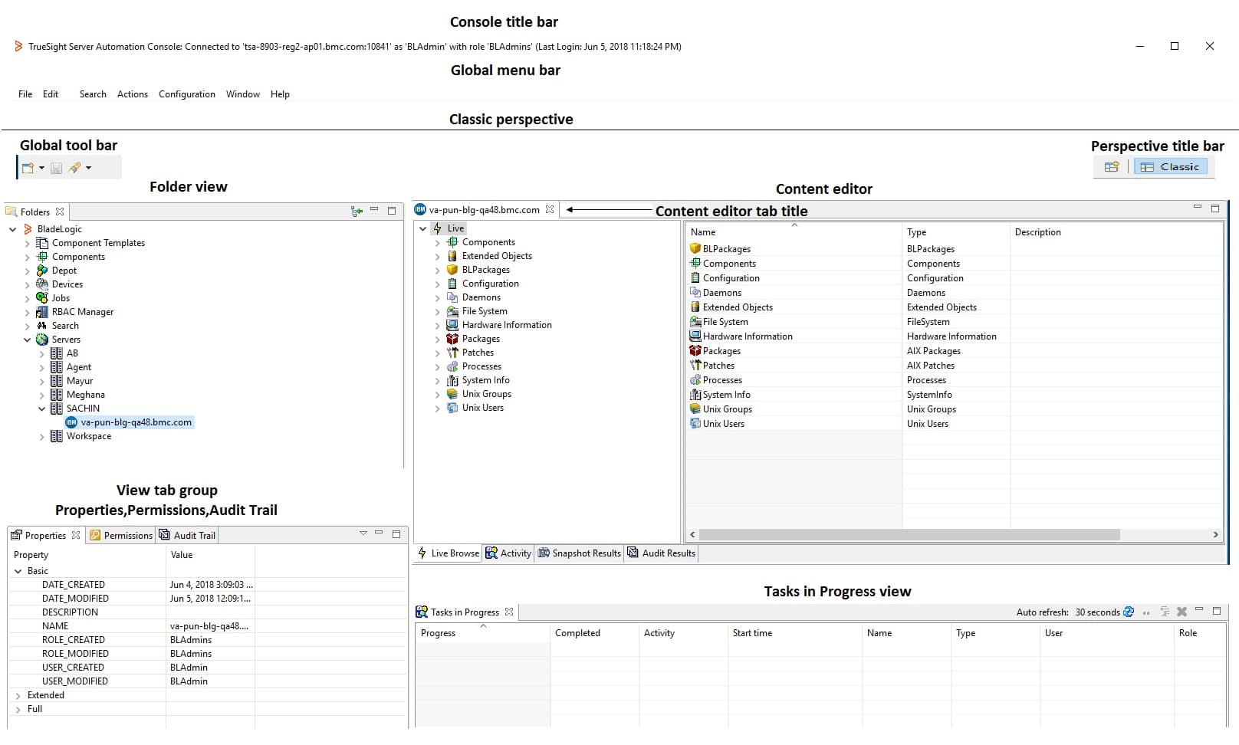Open the Configuration menu
This screenshot has height=745, width=1239.
click(x=187, y=94)
